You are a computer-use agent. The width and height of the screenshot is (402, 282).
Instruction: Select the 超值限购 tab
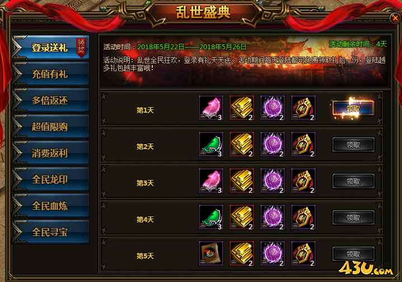coord(50,127)
